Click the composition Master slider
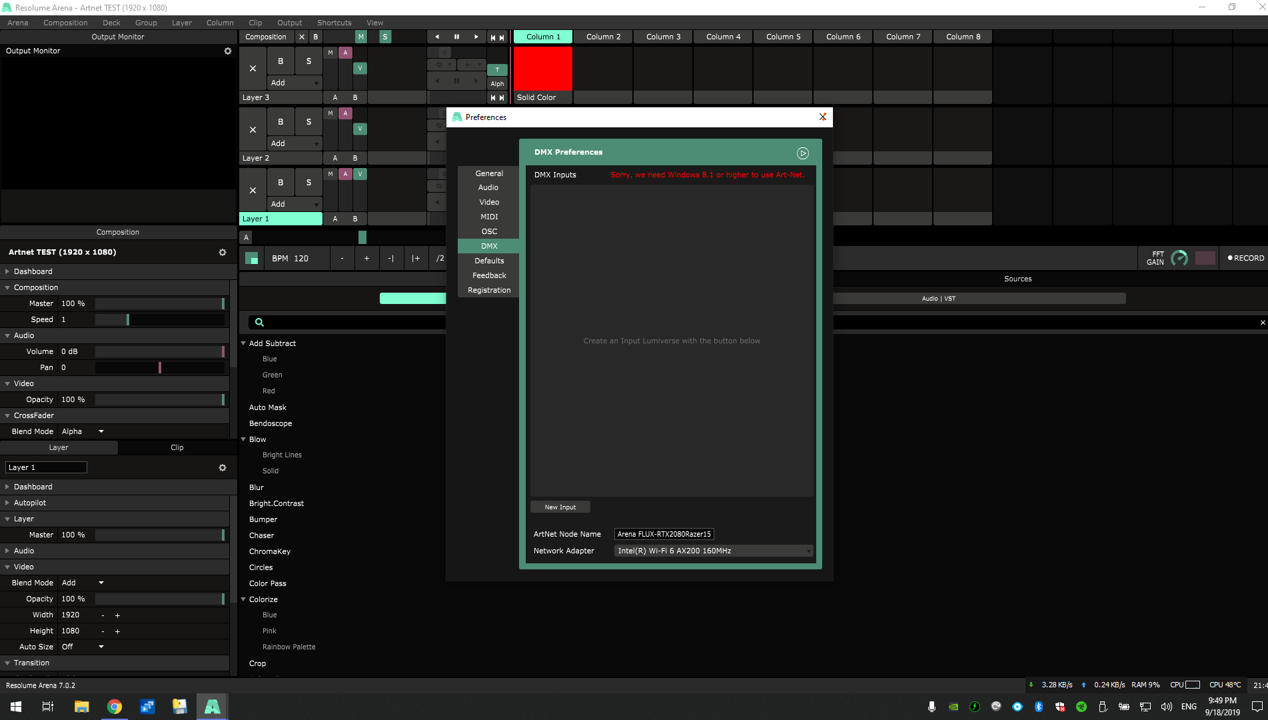 pyautogui.click(x=160, y=304)
